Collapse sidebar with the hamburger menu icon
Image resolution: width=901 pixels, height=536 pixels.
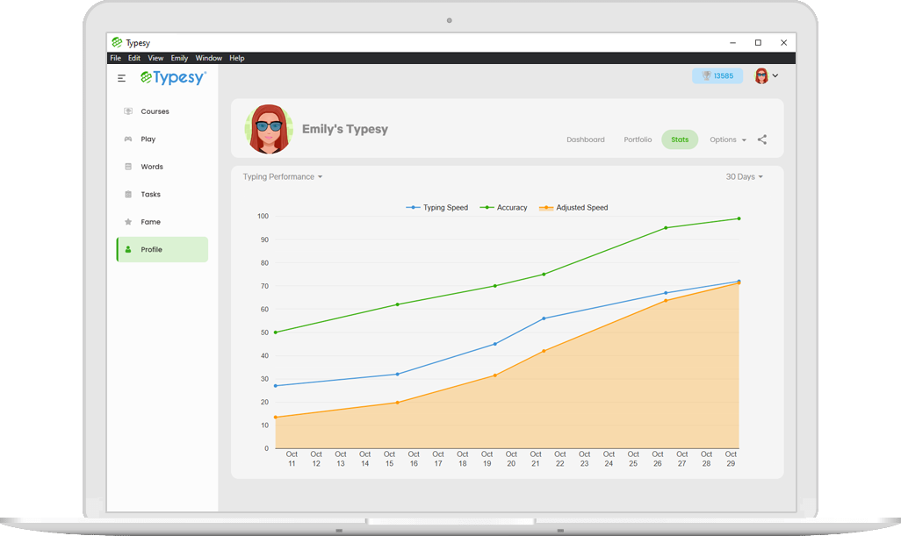click(x=121, y=78)
